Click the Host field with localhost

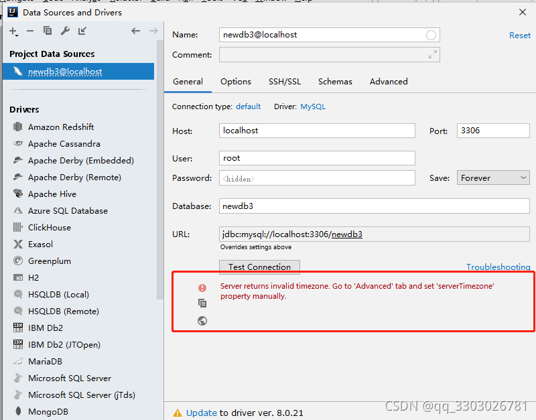tap(317, 131)
